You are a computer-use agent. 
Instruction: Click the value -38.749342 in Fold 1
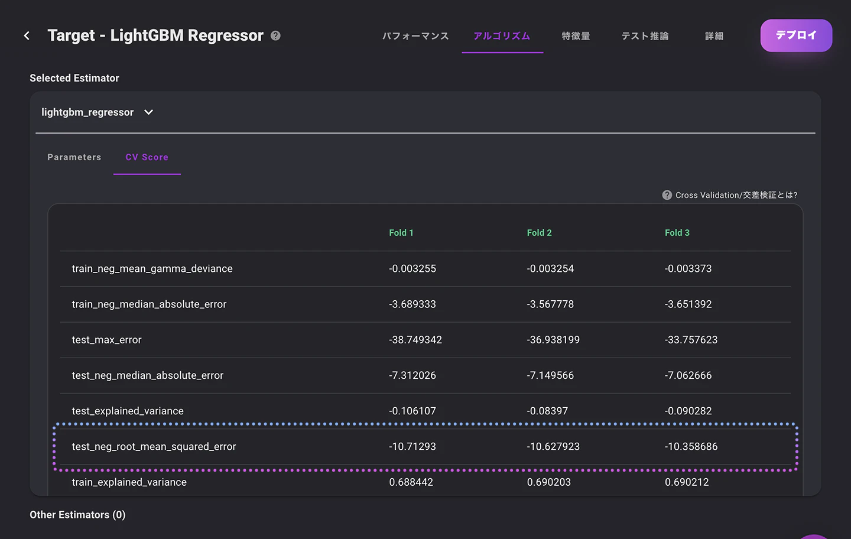pos(415,340)
